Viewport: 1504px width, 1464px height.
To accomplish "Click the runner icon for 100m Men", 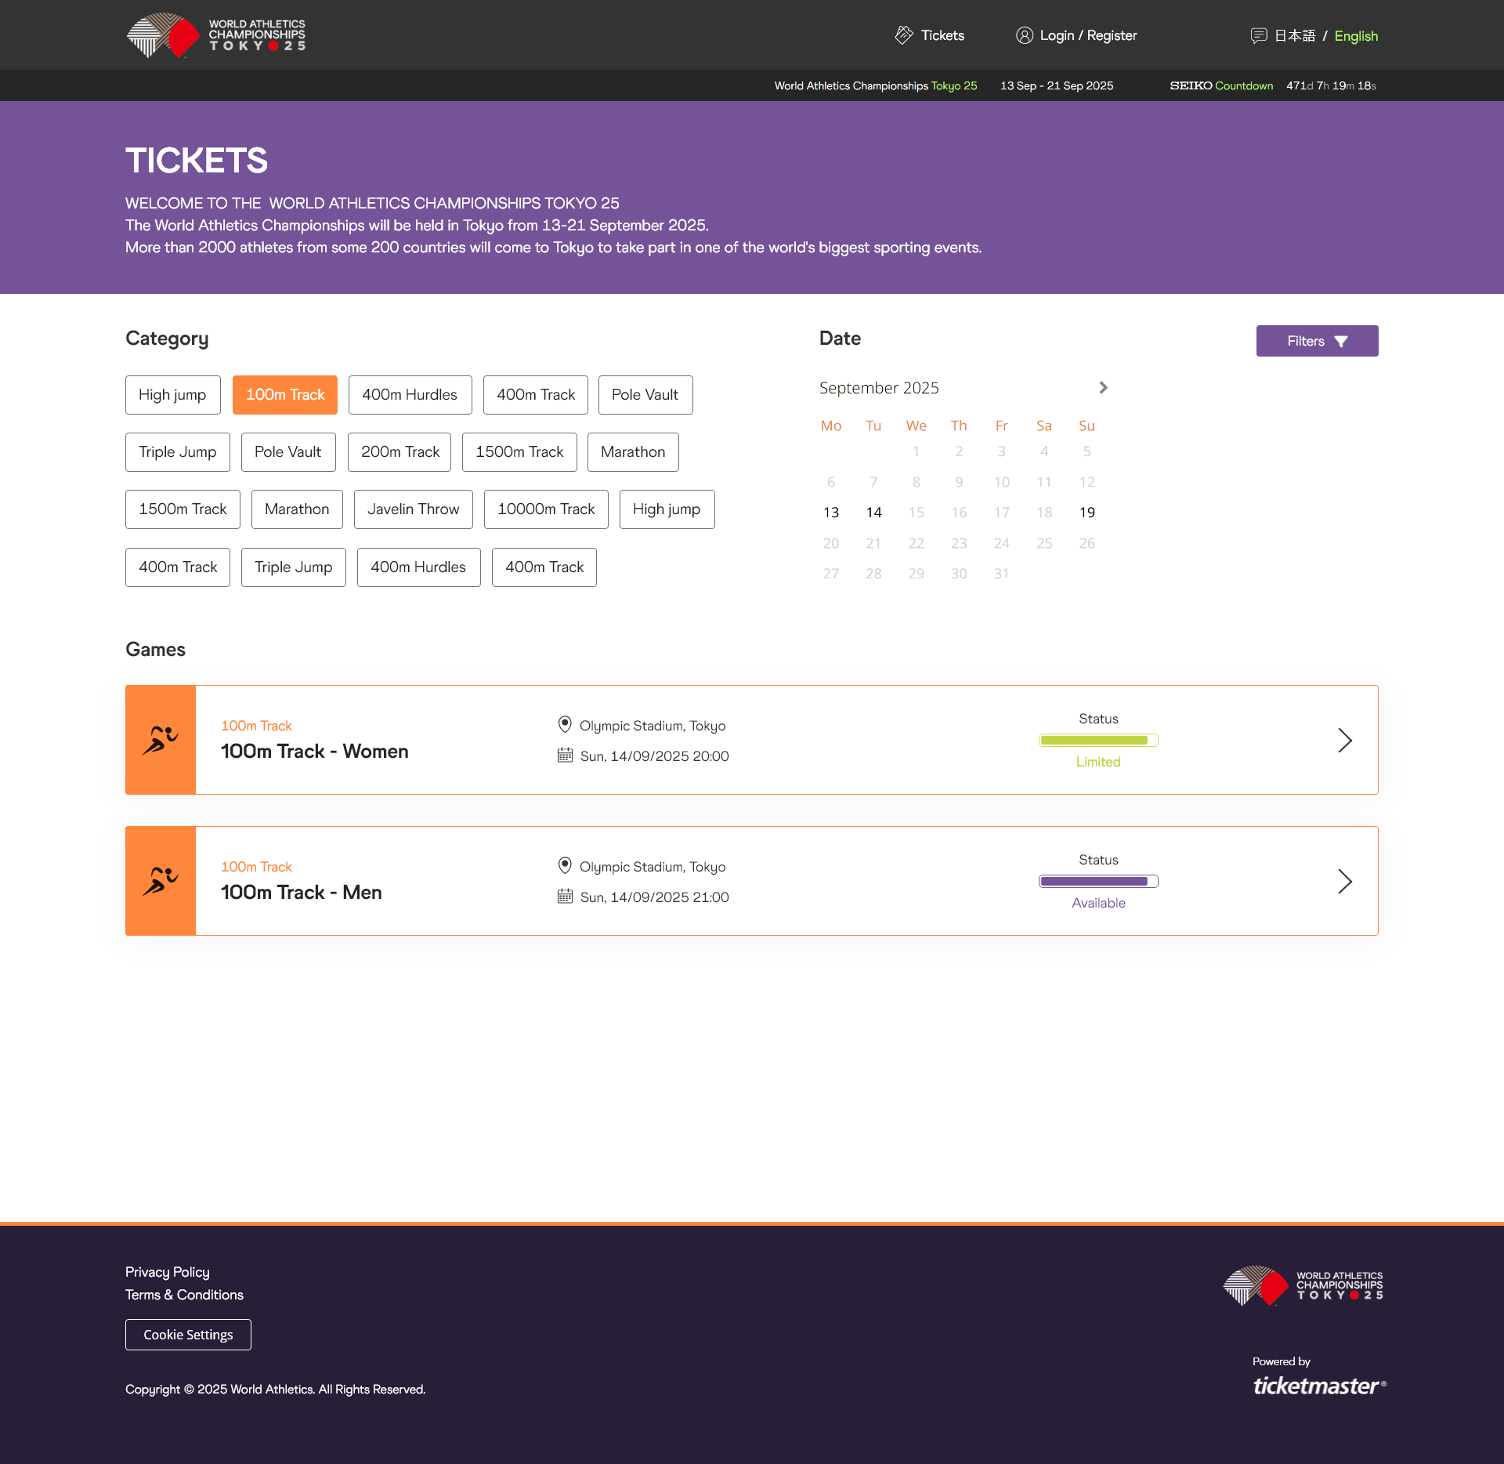I will tap(161, 881).
